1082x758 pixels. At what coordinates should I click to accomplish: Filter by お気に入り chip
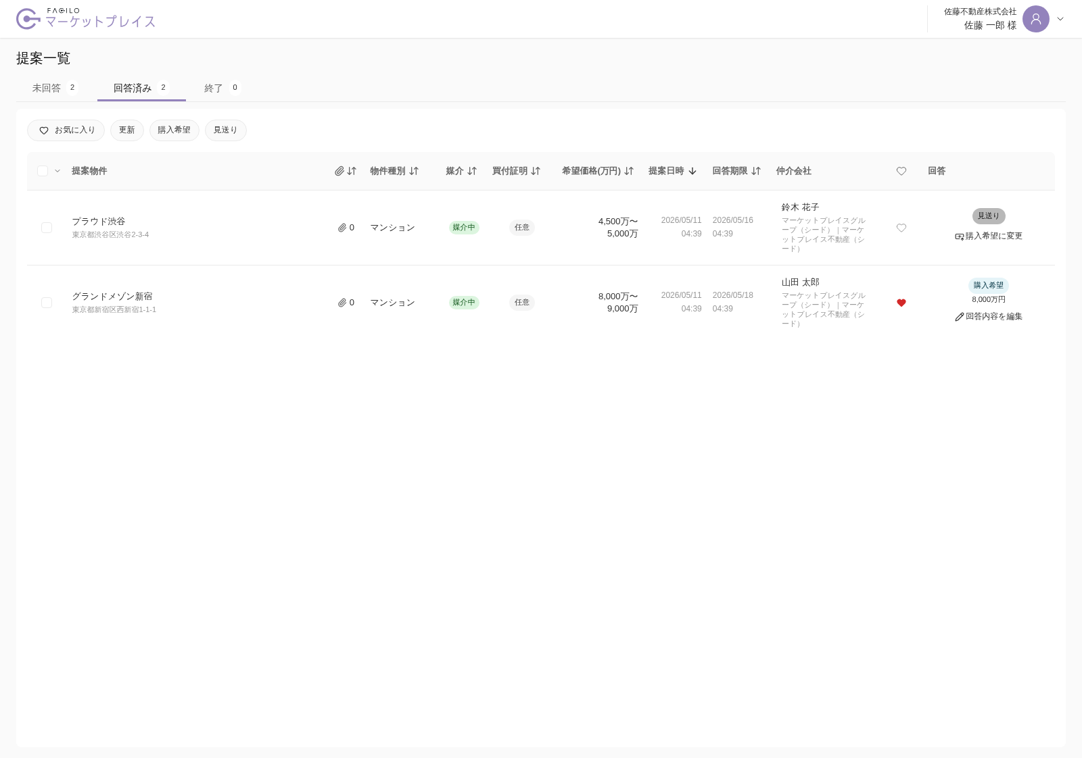(66, 130)
